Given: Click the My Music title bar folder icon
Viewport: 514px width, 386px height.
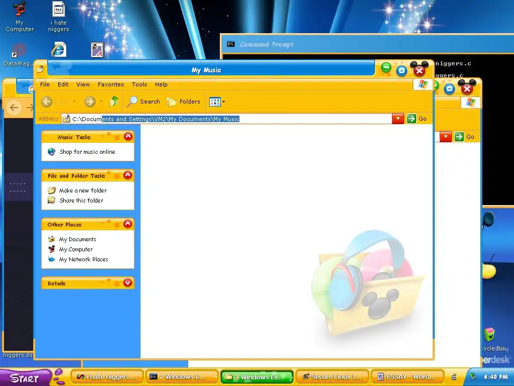Looking at the screenshot, I should click(x=40, y=69).
